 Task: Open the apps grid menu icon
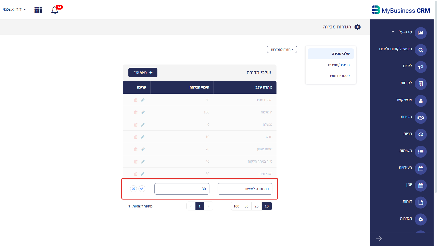click(x=38, y=10)
